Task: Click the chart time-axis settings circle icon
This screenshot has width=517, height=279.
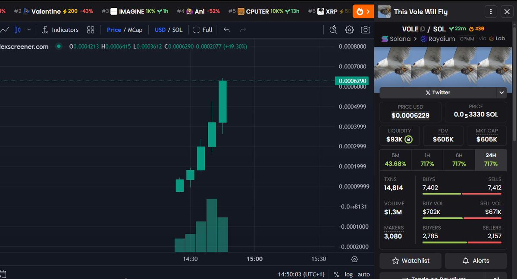Action: point(354,259)
